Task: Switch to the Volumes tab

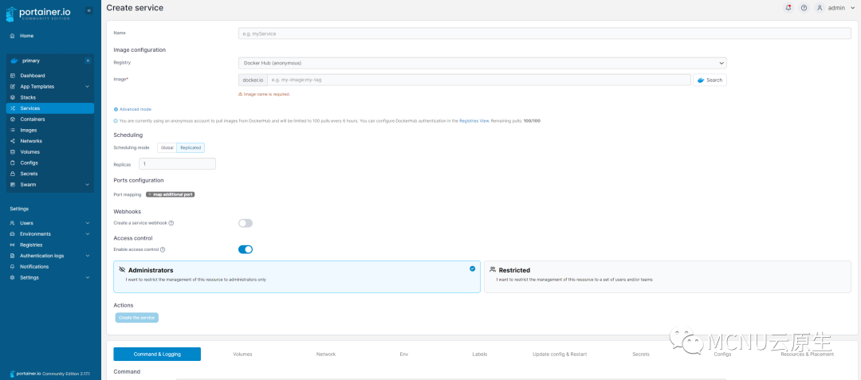Action: 242,355
